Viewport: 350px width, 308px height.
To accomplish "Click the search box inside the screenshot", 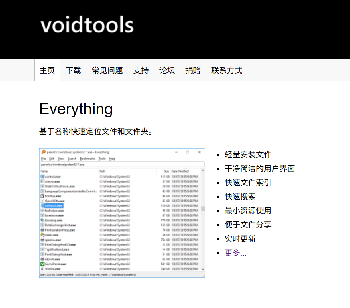I will pos(122,165).
